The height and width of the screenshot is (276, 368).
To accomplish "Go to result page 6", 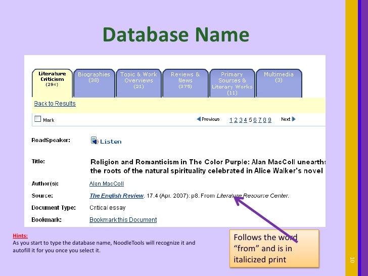I will (x=255, y=120).
